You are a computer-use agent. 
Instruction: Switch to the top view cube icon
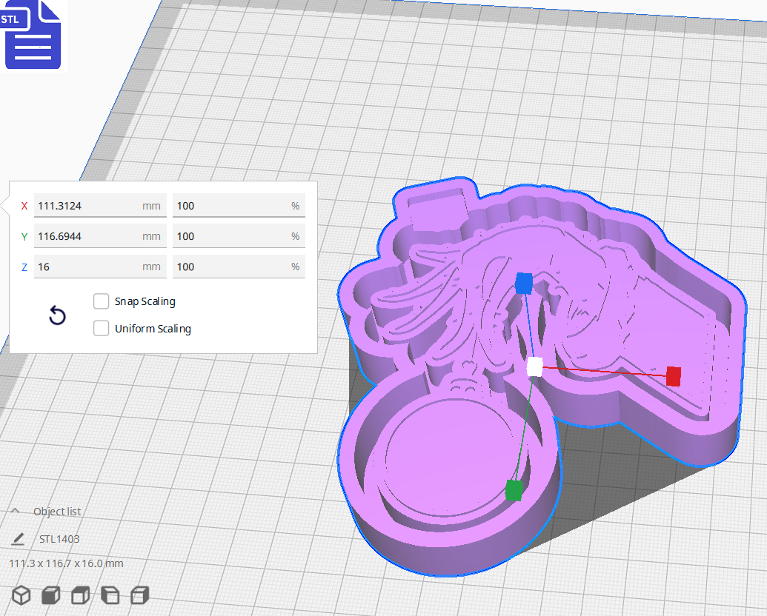pos(79,595)
